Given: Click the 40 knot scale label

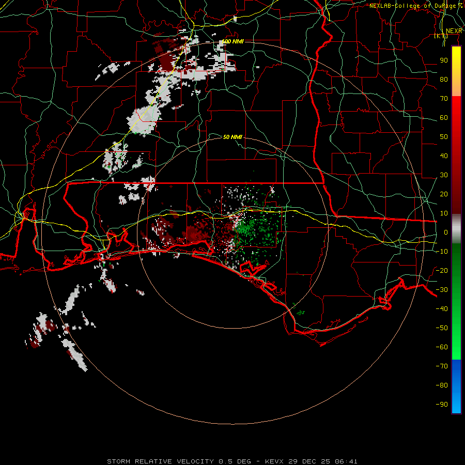Looking at the screenshot, I should [444, 156].
